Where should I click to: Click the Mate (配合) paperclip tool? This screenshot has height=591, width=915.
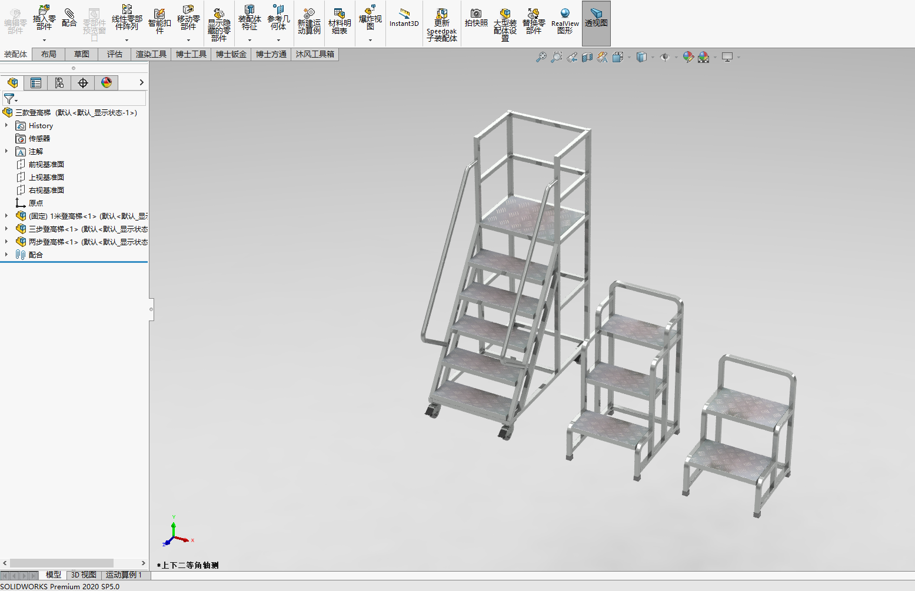(69, 18)
